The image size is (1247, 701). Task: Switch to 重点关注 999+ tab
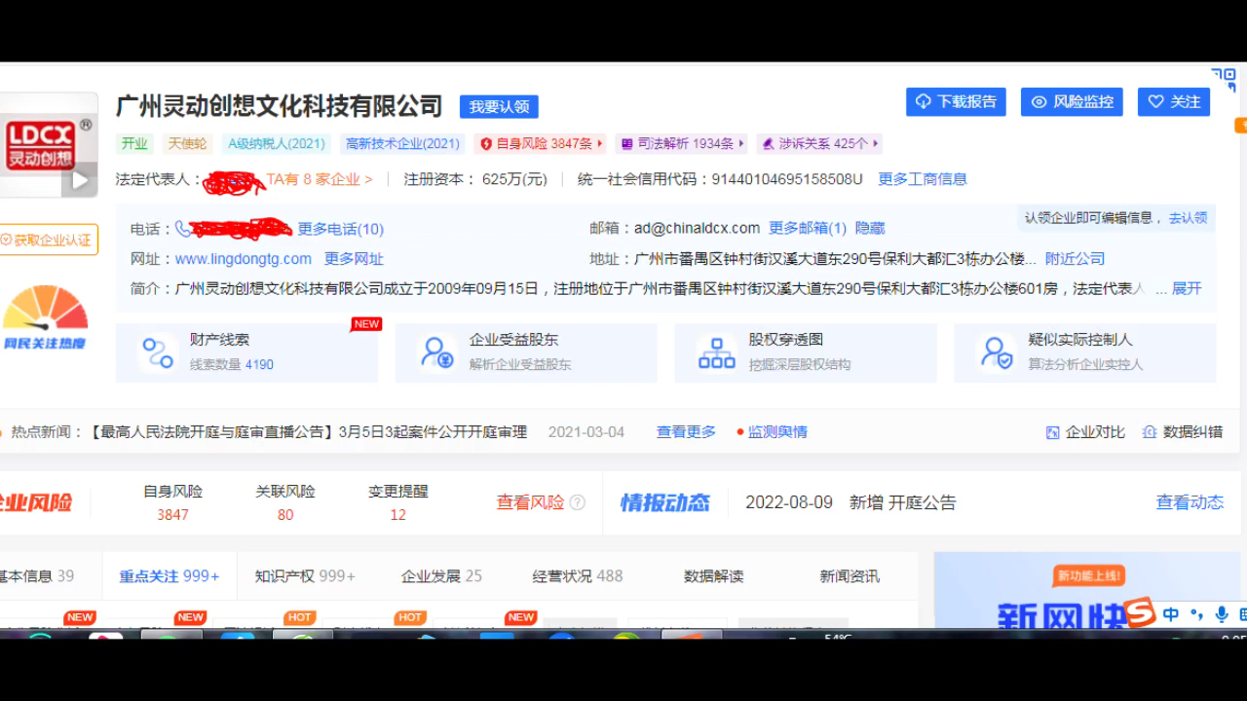(x=170, y=576)
